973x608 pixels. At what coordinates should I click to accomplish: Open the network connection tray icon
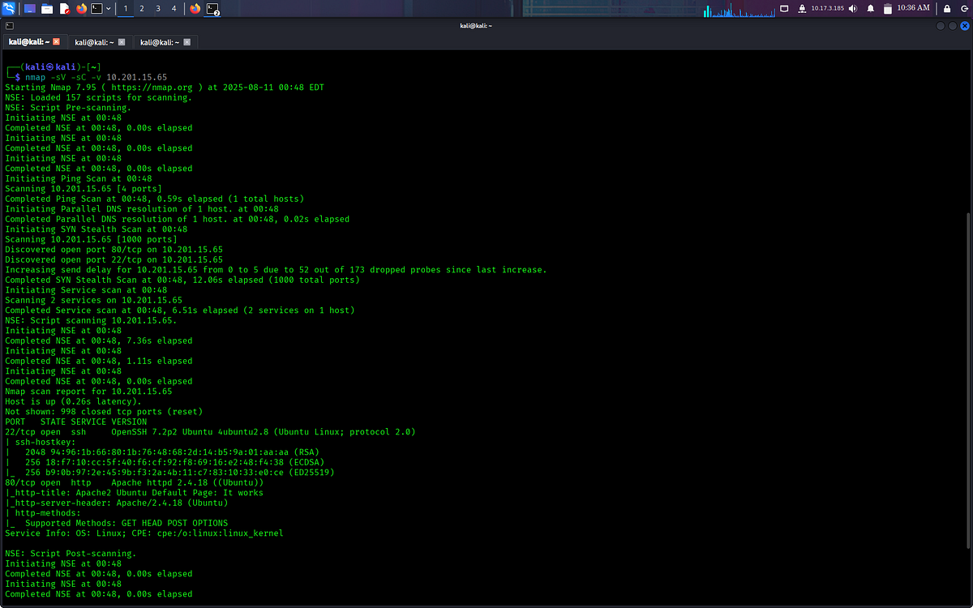[x=800, y=9]
